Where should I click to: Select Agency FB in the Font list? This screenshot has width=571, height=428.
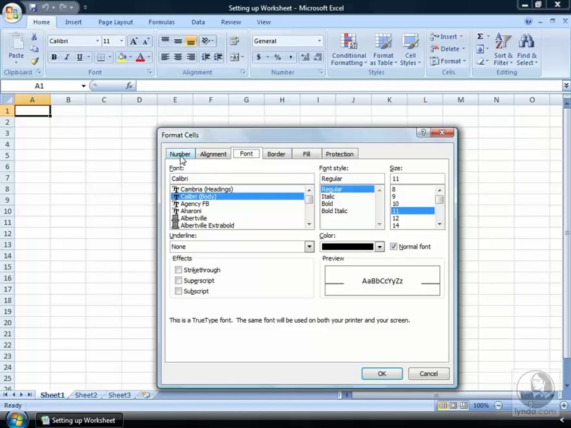tap(195, 203)
